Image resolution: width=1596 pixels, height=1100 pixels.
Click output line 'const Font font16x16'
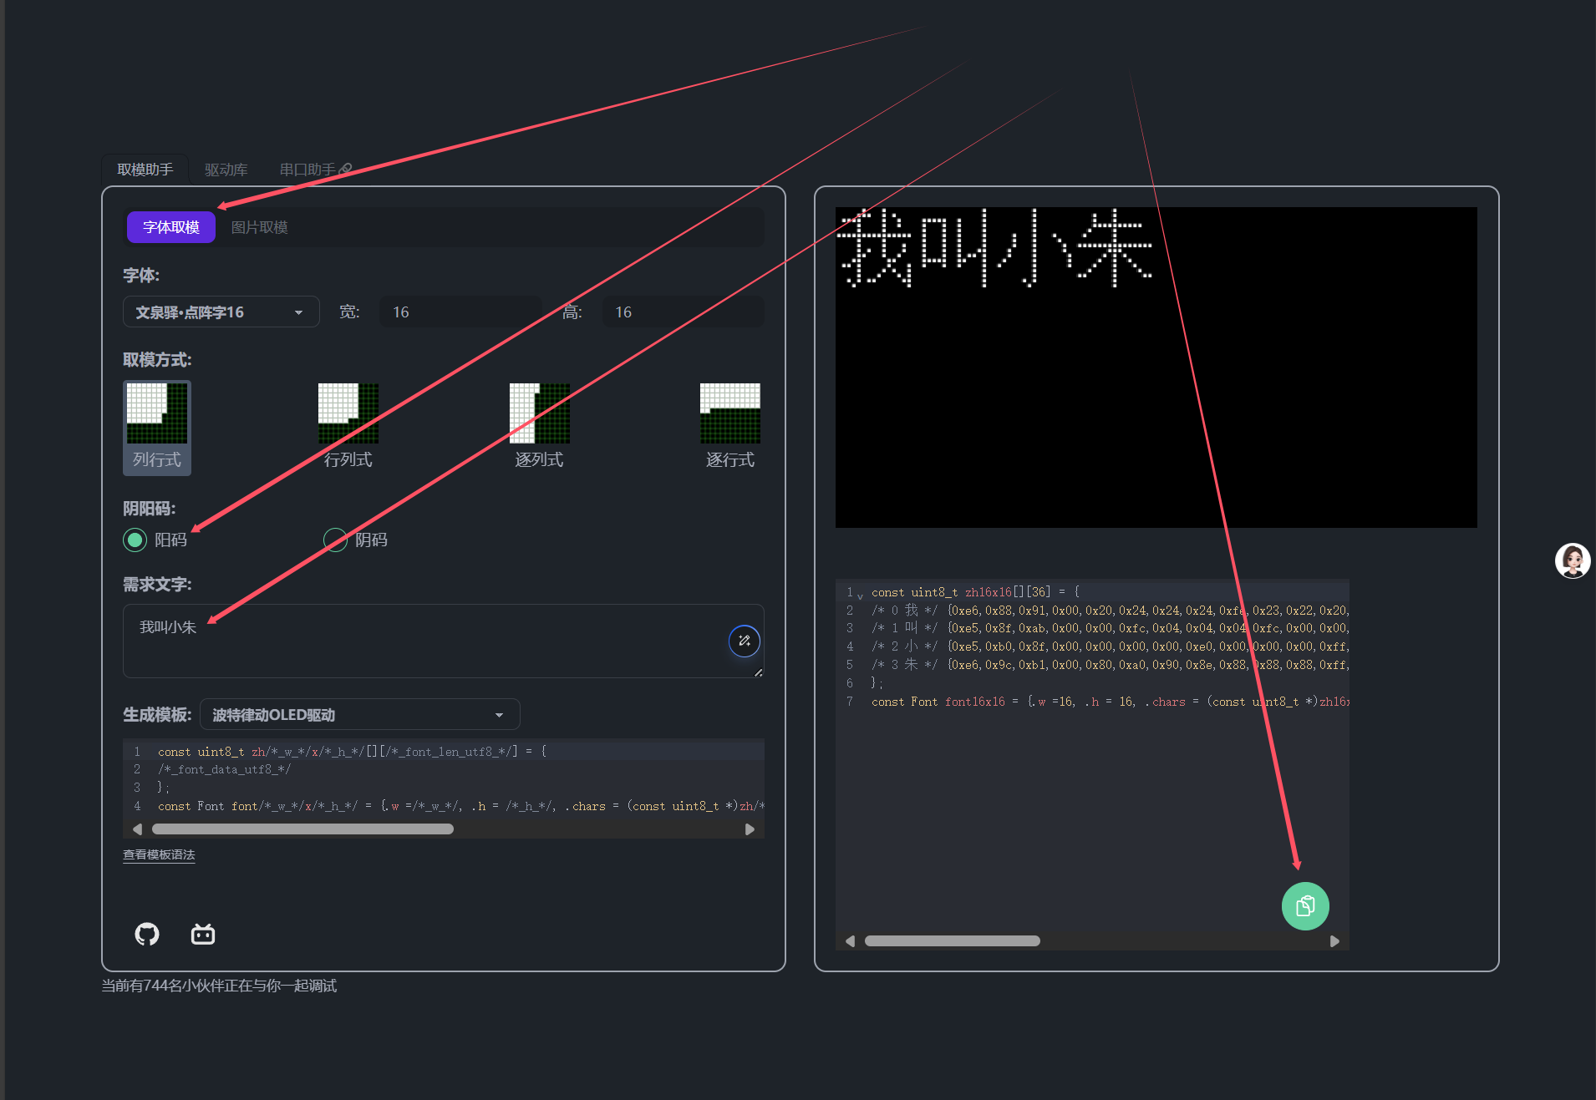pos(1110,702)
